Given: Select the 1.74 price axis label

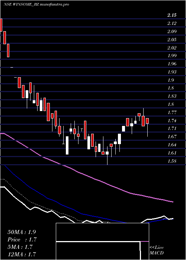Looking at the screenshot, I should tap(172, 121).
